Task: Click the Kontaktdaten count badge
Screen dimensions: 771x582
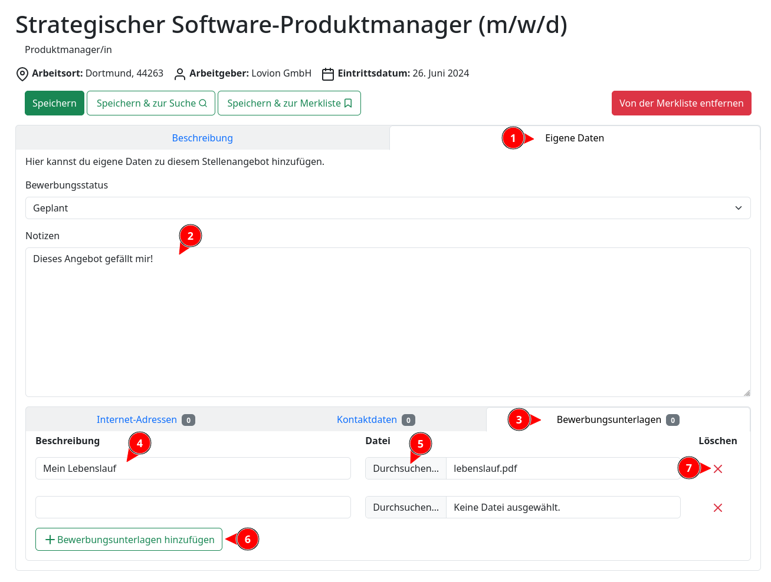Action: point(408,420)
